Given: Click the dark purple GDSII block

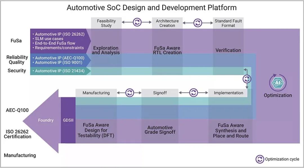Looking at the screenshot, I should 68,120.
